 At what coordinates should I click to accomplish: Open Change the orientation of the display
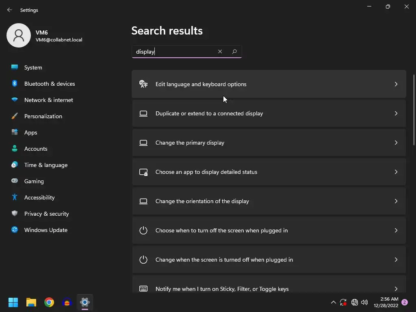202,201
